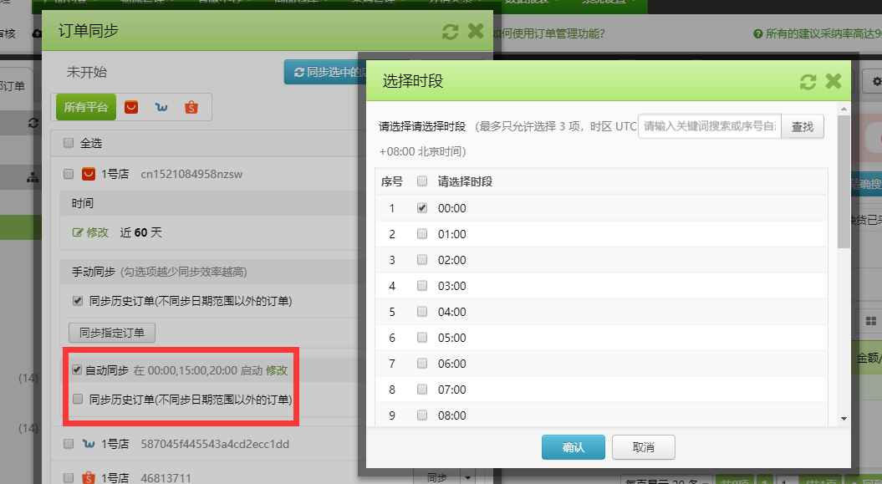Click the vertical scrollbar thumb in 选择时段

tap(844, 181)
